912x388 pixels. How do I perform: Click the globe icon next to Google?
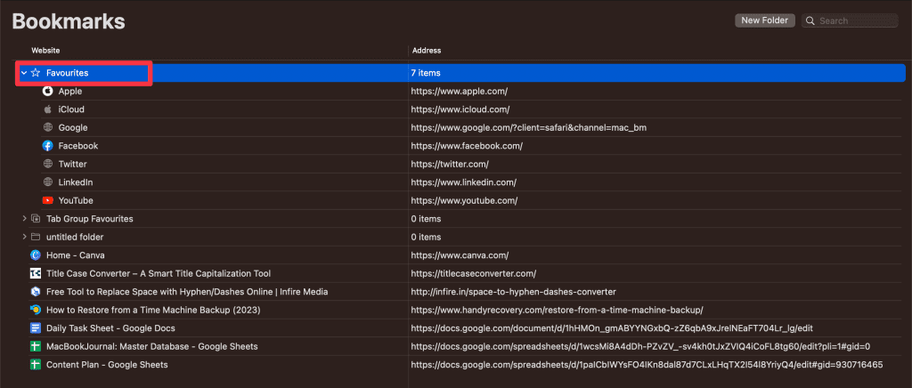48,128
